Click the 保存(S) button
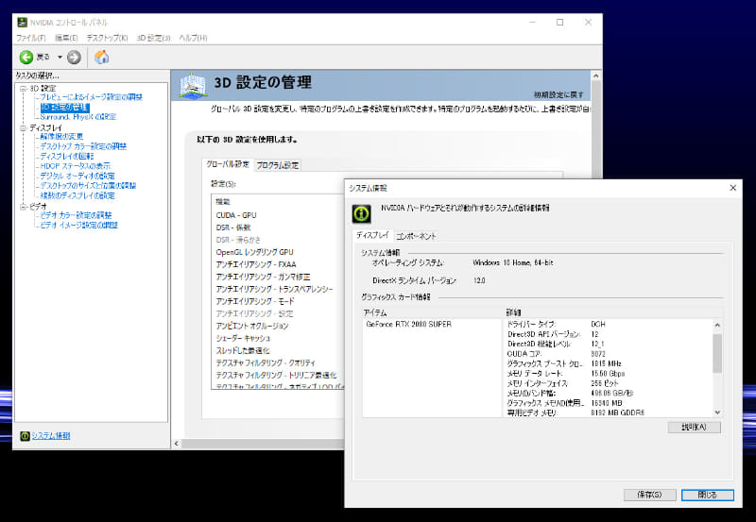The height and width of the screenshot is (522, 756). point(650,495)
